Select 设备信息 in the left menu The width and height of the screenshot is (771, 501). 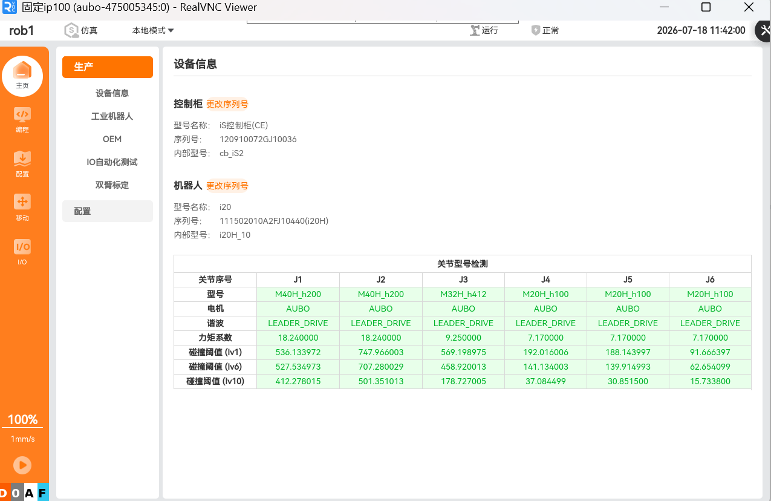pyautogui.click(x=112, y=93)
